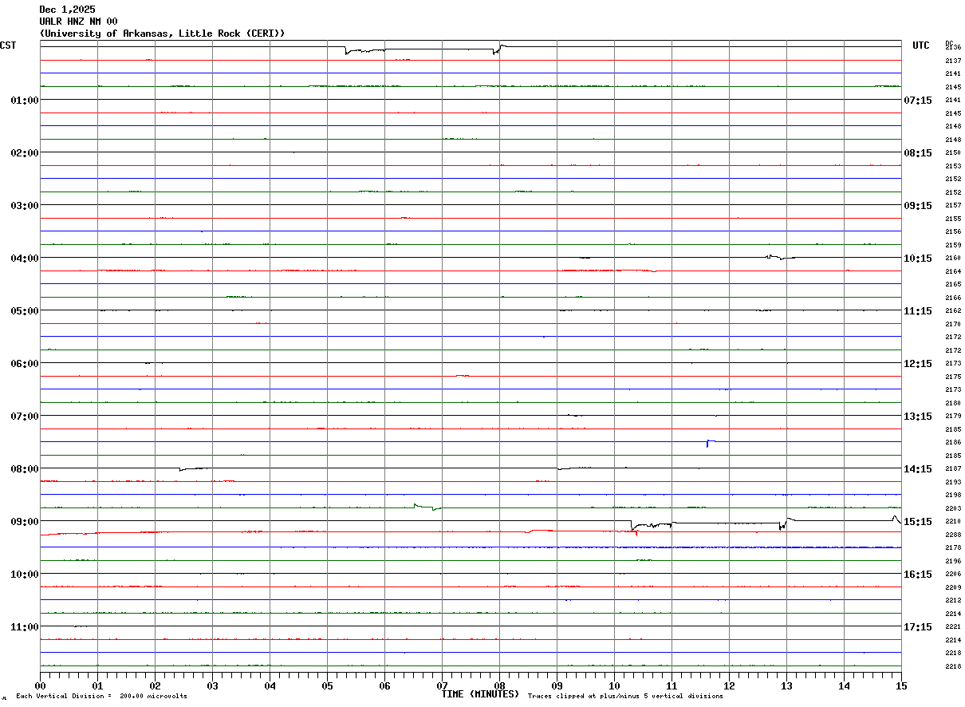Click the date text Dec 1,2025
Viewport: 965px width, 707px height.
coord(67,10)
